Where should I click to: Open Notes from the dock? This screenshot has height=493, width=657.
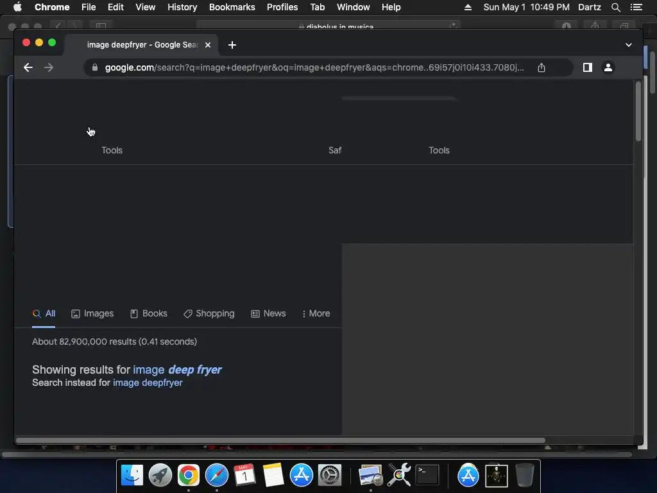[x=273, y=476]
